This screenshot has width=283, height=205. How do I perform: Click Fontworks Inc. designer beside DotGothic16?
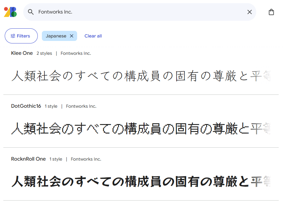click(x=81, y=106)
